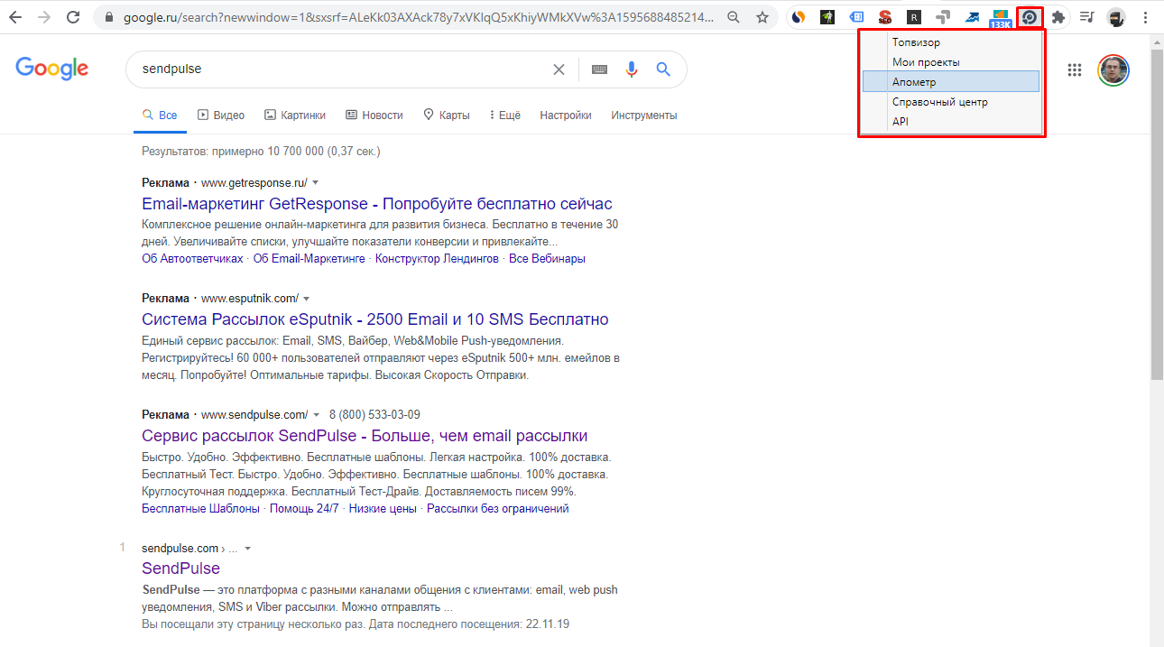
Task: Open Бесплатные Шаблоны sitelink
Action: [x=200, y=509]
